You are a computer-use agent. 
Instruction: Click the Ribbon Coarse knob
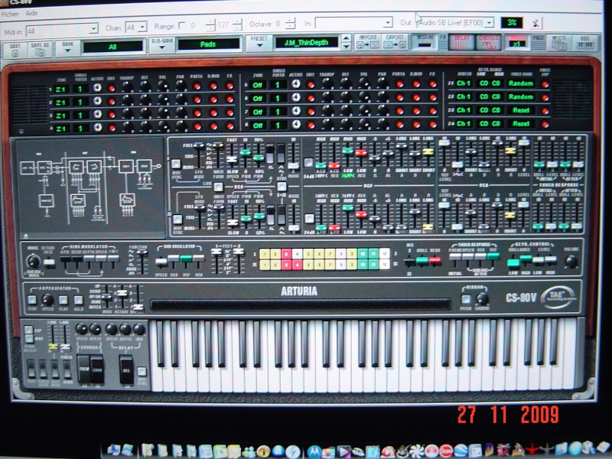(483, 298)
